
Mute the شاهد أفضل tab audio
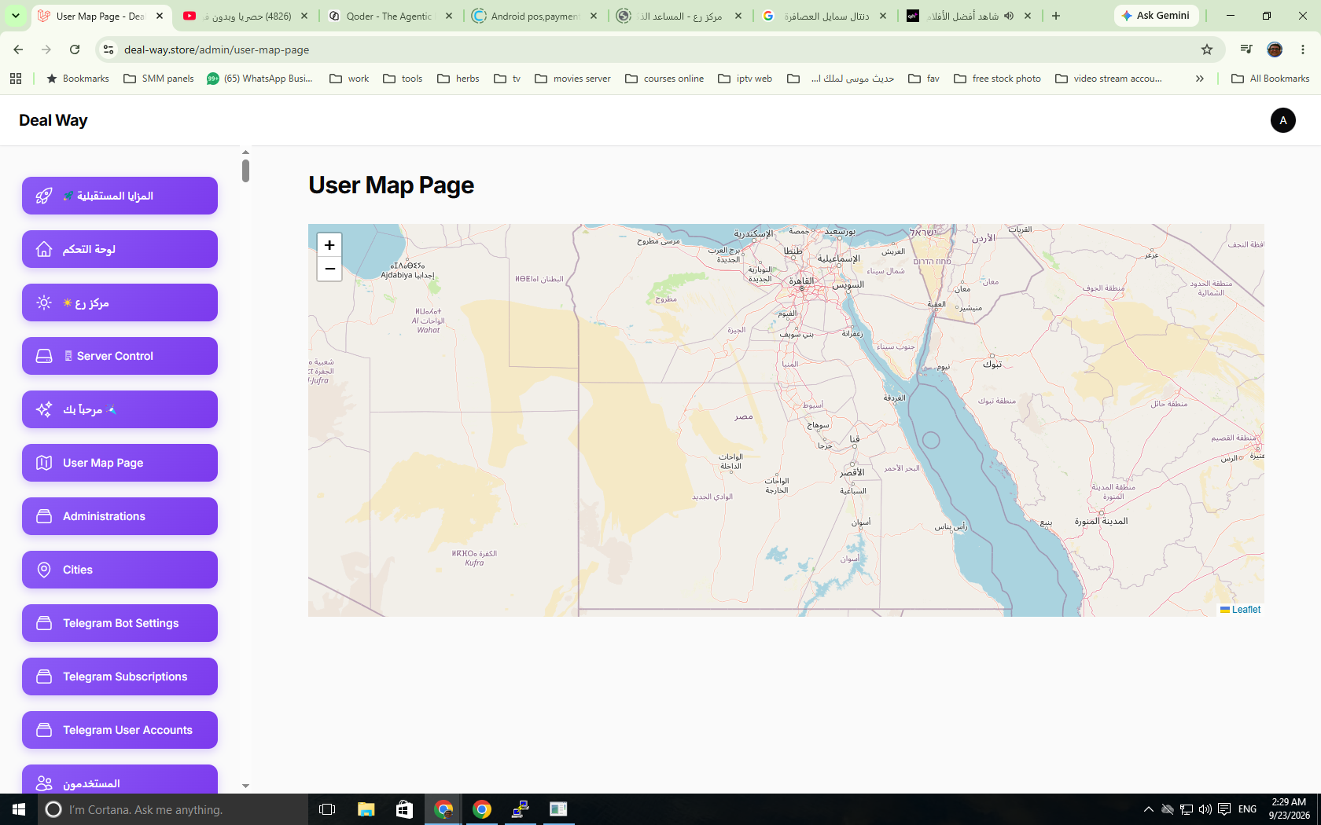(x=1009, y=16)
